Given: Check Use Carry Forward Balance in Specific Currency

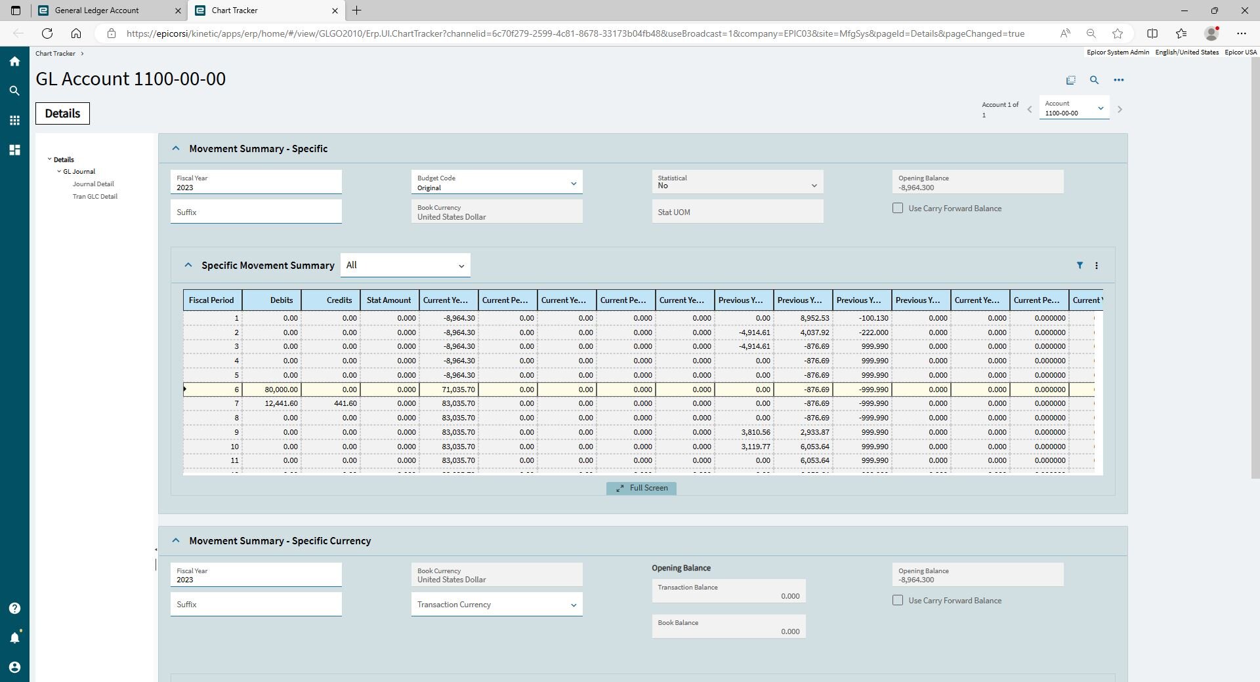Looking at the screenshot, I should coord(898,601).
